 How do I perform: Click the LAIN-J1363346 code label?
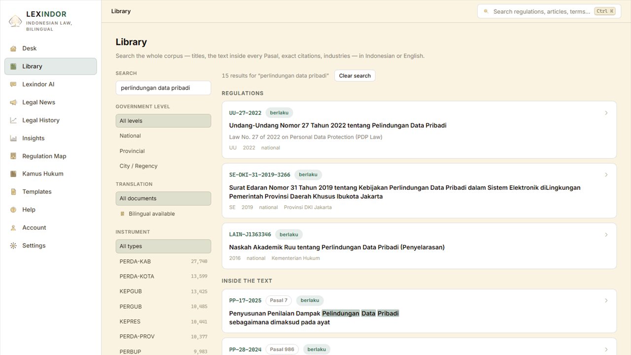click(250, 235)
